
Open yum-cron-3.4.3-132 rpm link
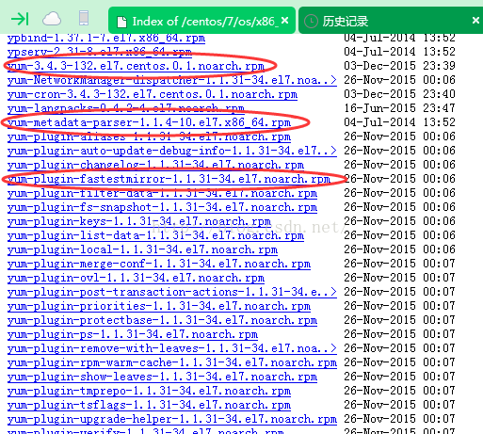click(x=153, y=94)
